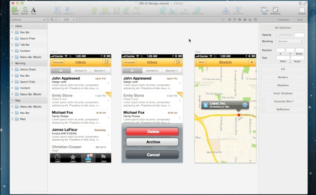This screenshot has height=195, width=316.
Task: Enable the Gaussian Blur checkbox
Action: click(263, 101)
